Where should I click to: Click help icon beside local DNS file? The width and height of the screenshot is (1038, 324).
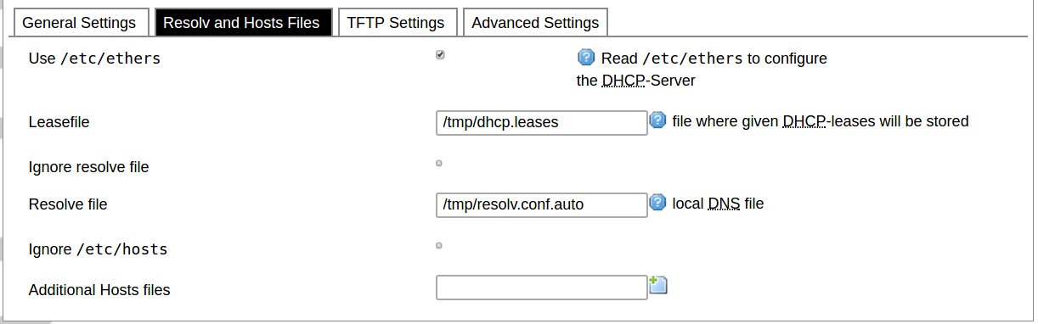[x=657, y=203]
